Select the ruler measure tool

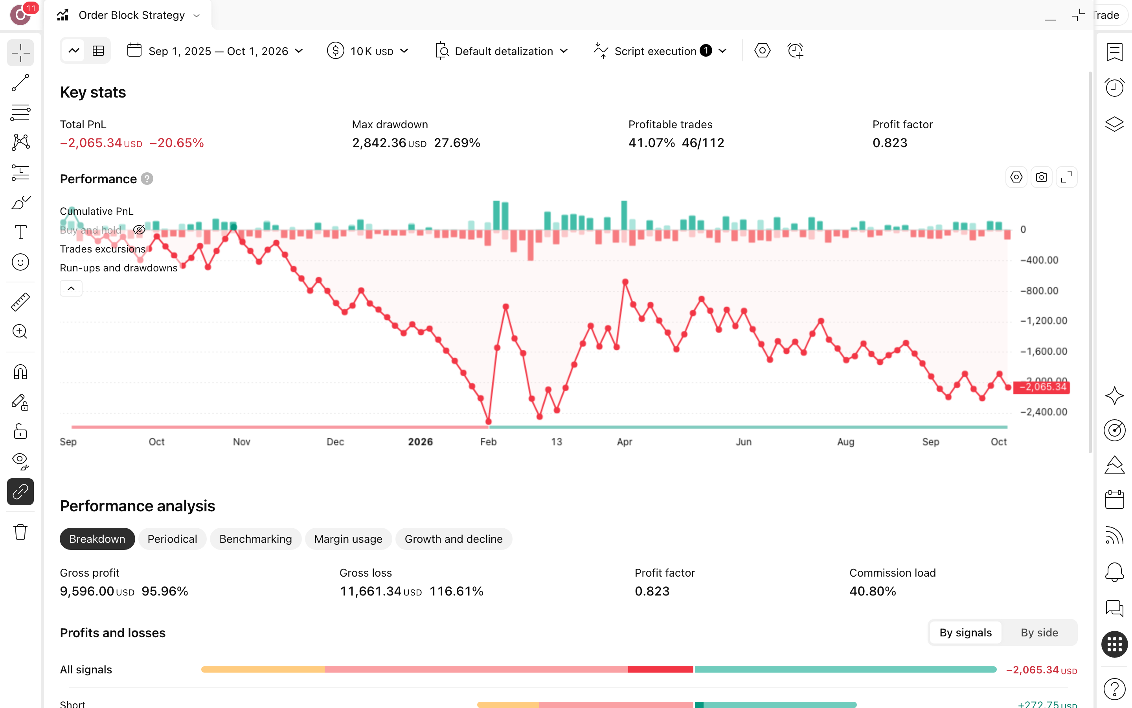20,302
